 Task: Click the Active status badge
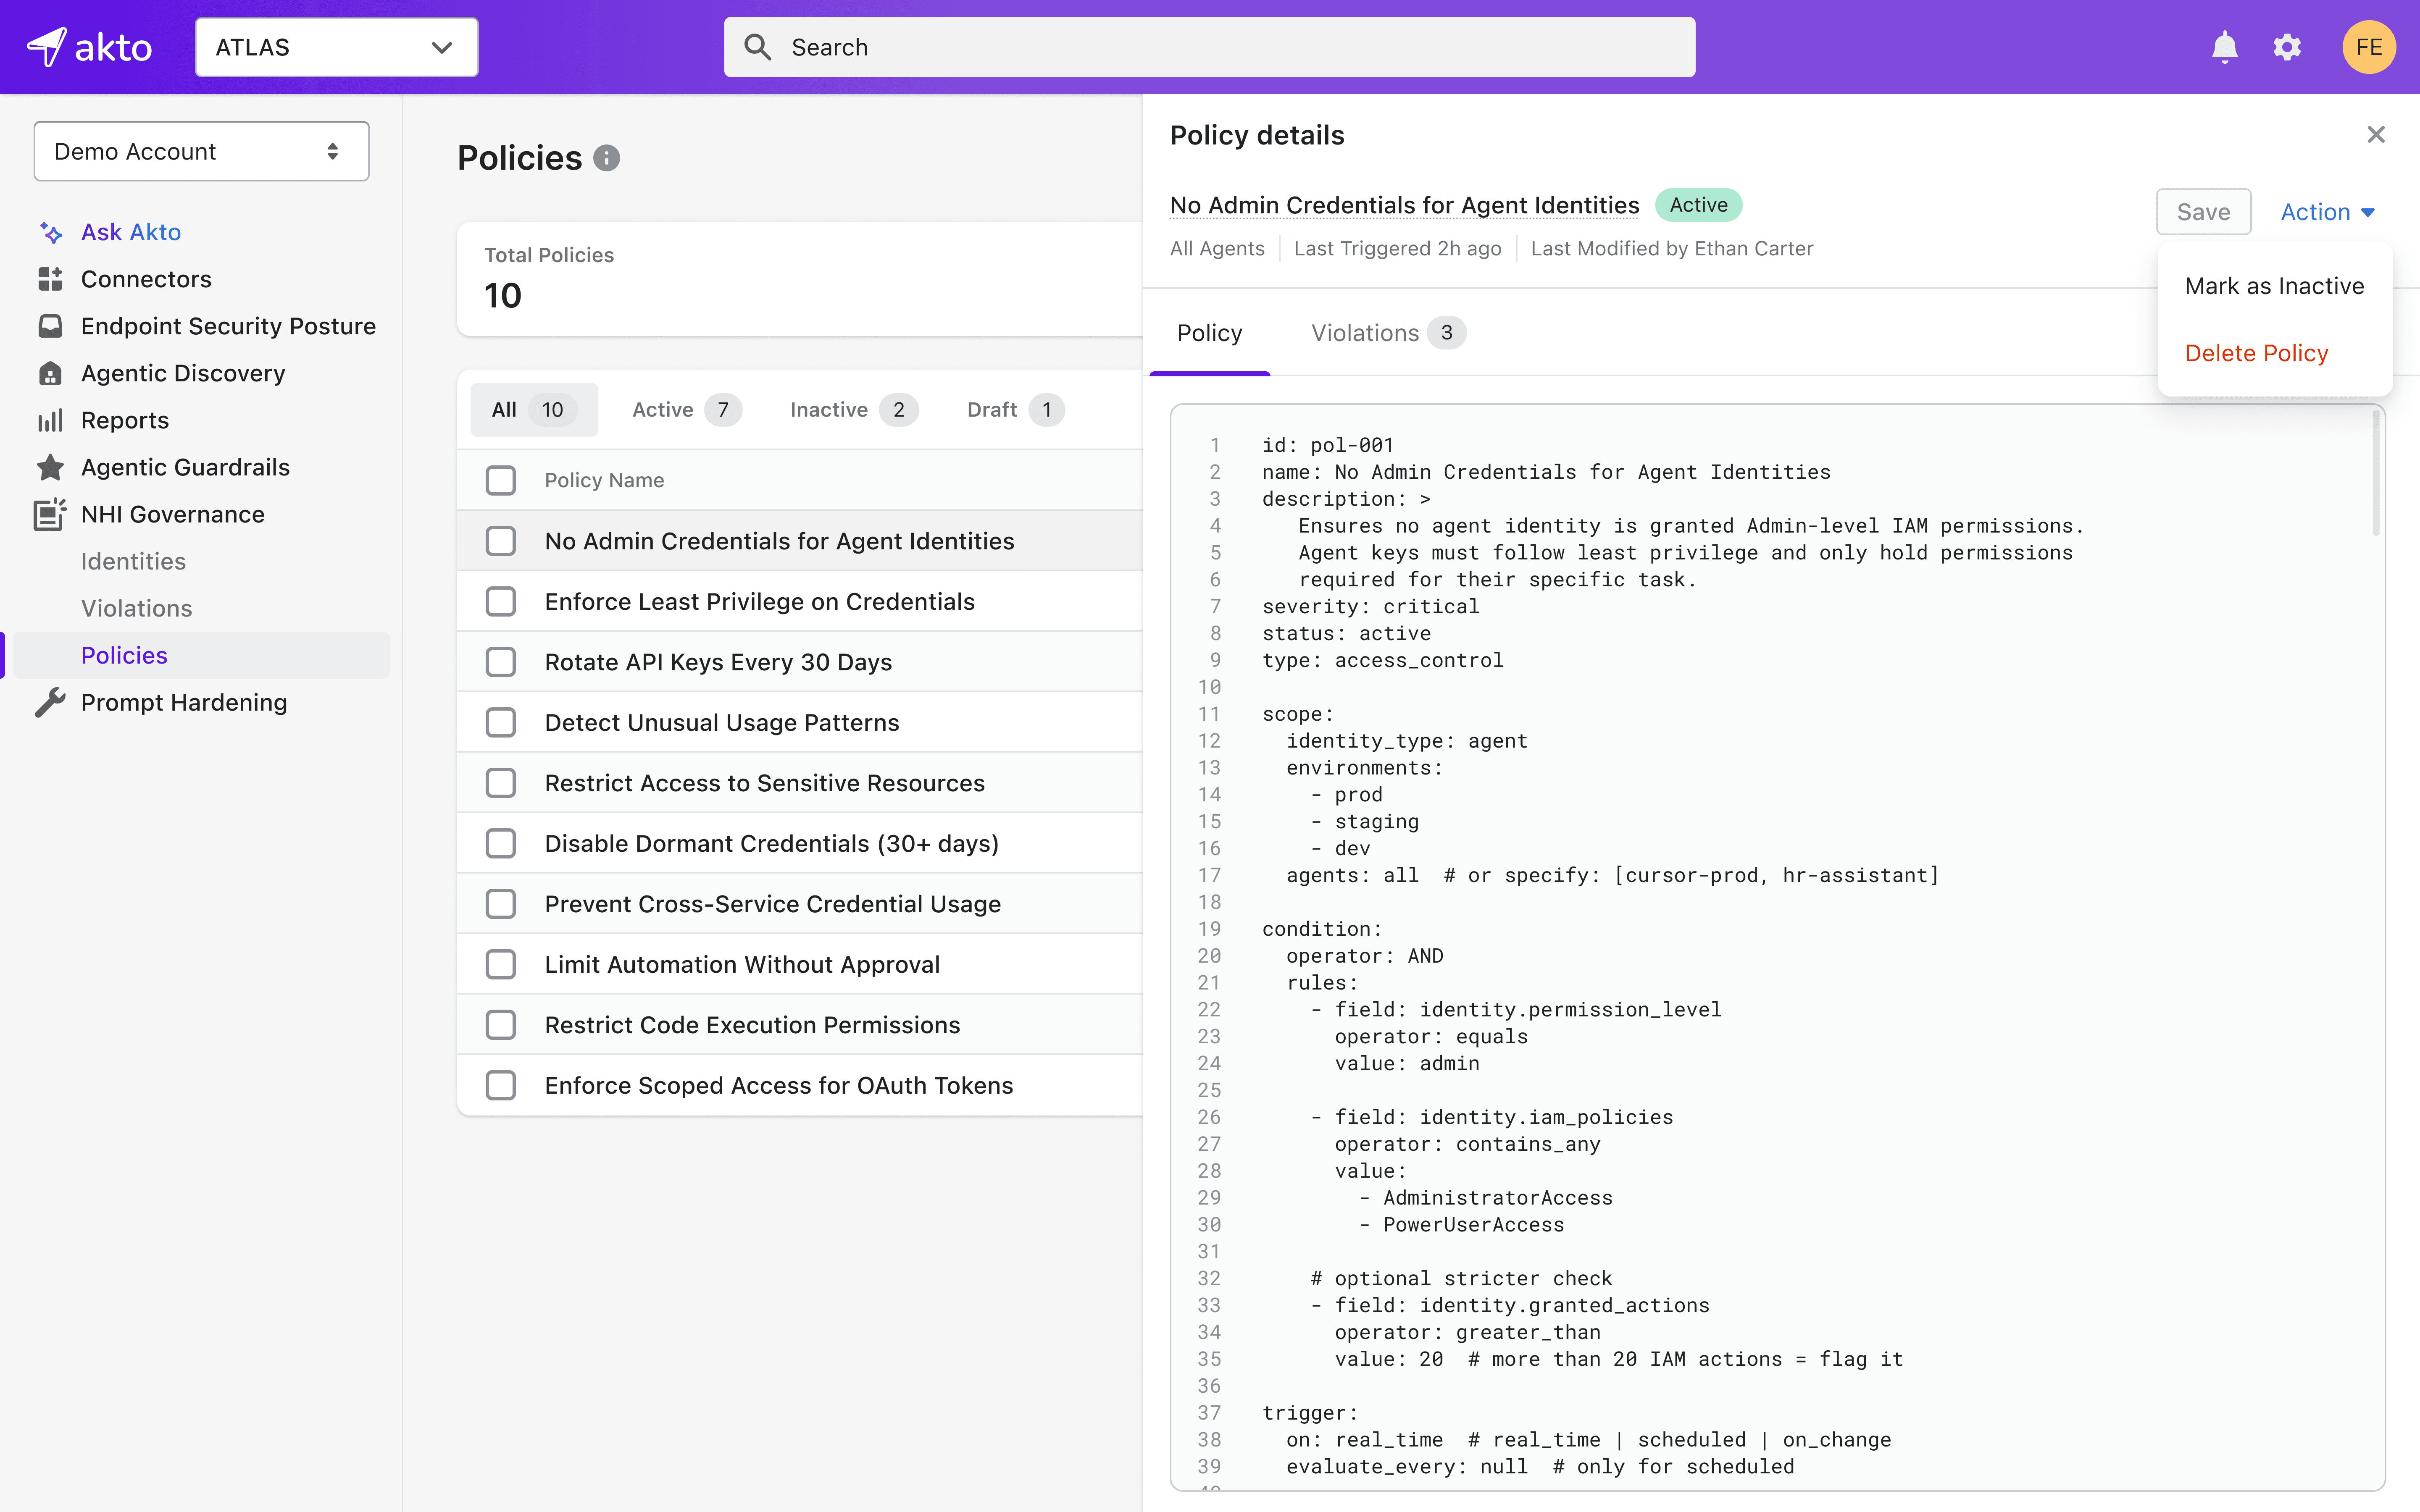pos(1698,205)
